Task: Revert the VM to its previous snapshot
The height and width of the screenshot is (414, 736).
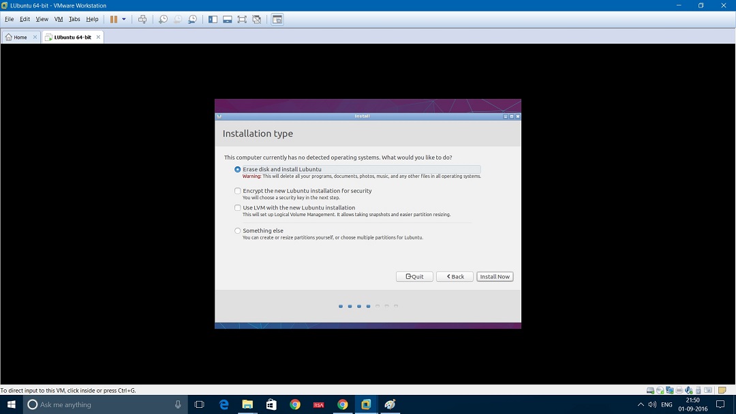Action: [x=178, y=19]
